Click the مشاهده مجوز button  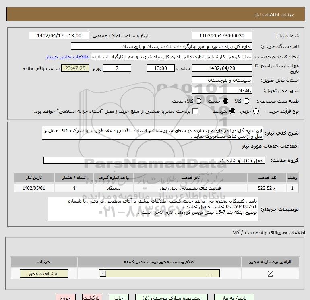[44, 274]
